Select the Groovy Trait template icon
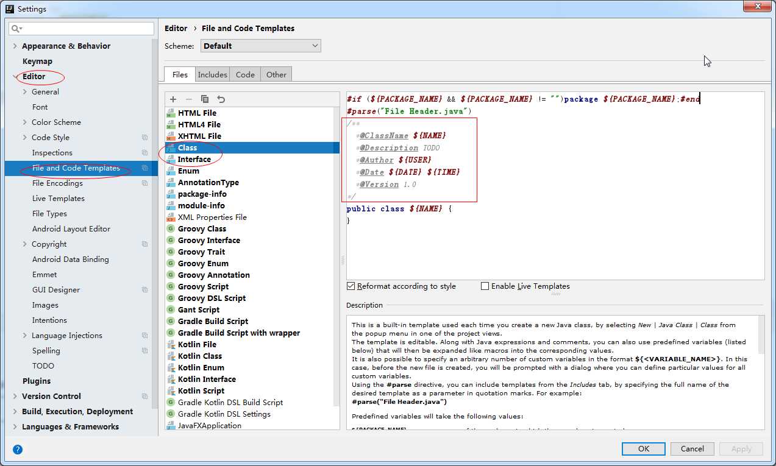The image size is (776, 466). coord(171,252)
